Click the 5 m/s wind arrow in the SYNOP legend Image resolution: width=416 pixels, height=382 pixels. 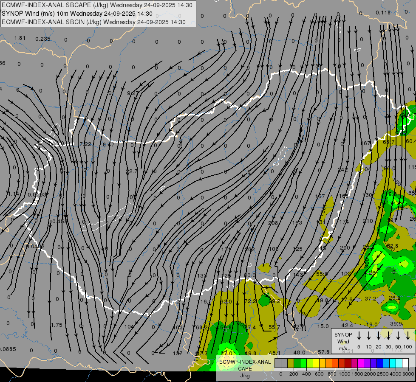pyautogui.click(x=359, y=336)
